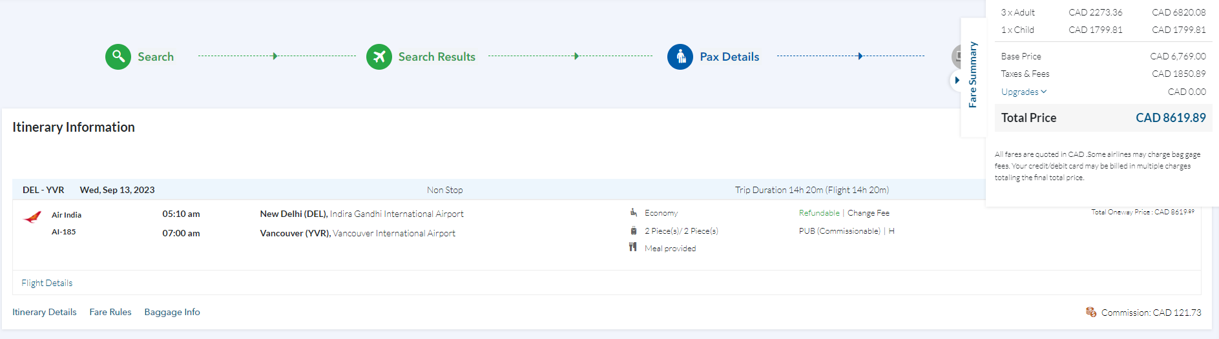Click the Economy seat icon
This screenshot has height=339, width=1219.
click(x=634, y=212)
